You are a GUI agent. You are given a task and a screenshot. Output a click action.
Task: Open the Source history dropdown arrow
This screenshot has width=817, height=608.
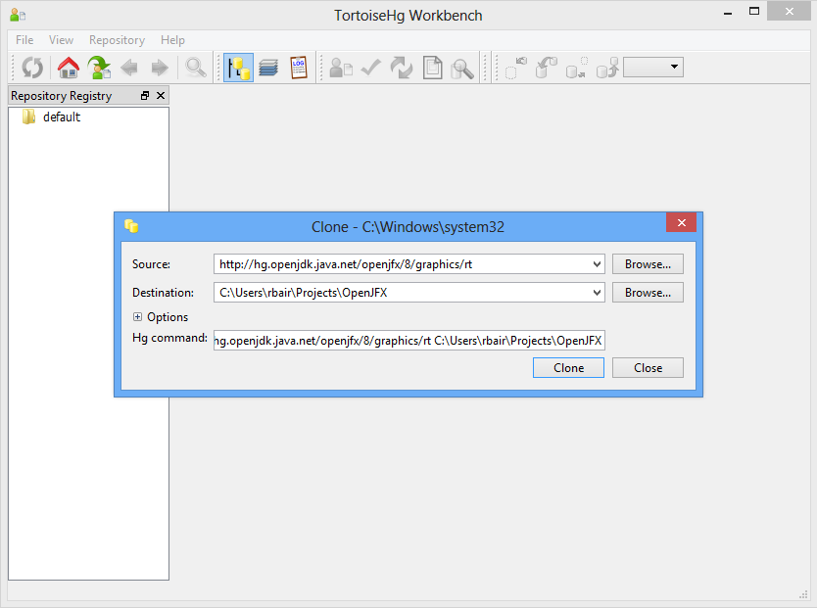click(x=598, y=264)
